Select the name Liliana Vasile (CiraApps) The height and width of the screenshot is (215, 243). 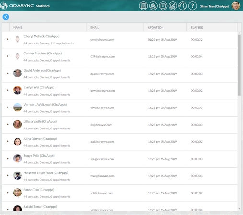tap(40, 121)
